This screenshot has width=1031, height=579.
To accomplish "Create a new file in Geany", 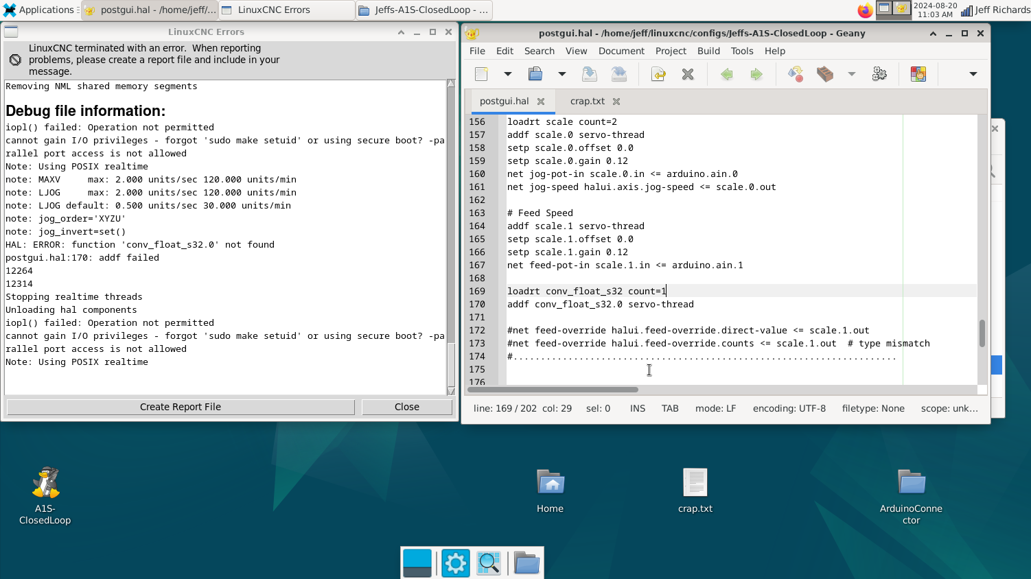I will click(481, 74).
